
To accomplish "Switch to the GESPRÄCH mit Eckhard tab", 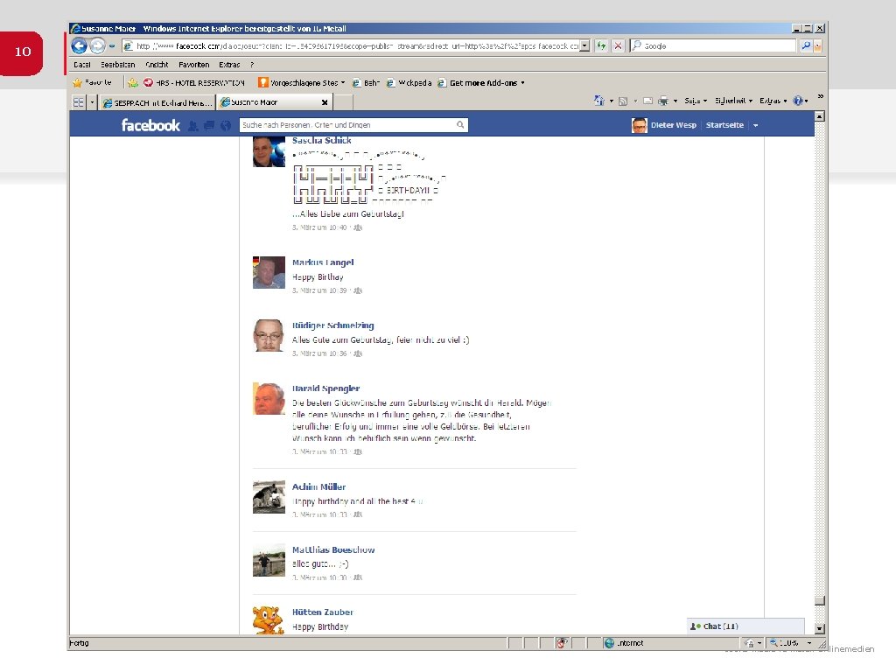I will (157, 103).
